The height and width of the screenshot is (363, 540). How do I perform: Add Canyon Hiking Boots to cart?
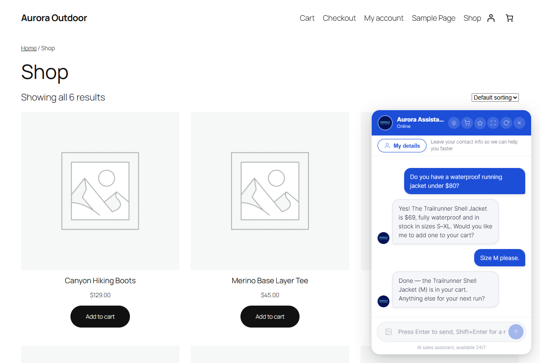click(x=100, y=317)
